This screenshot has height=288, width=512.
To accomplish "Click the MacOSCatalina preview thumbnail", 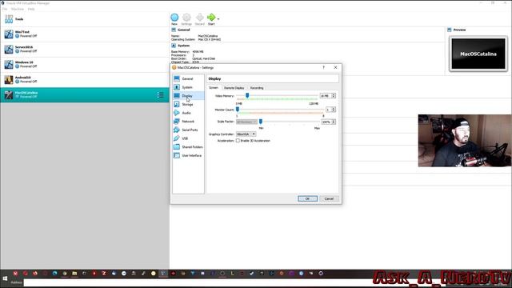I will 478,54.
